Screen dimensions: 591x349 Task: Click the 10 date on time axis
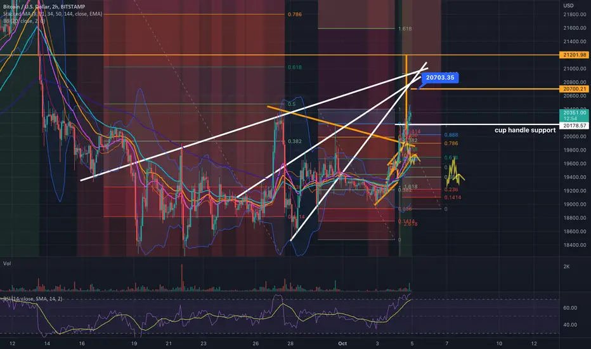pos(499,343)
